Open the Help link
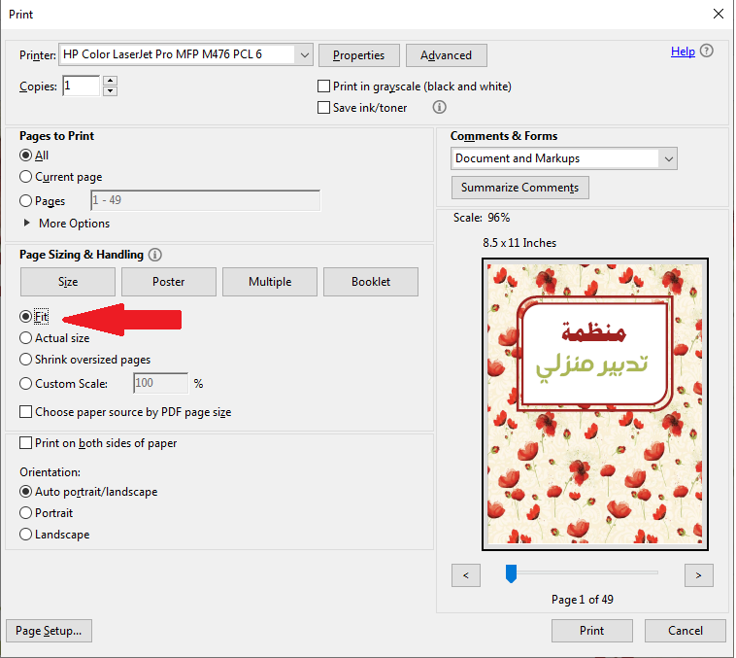This screenshot has width=736, height=658. click(x=683, y=52)
